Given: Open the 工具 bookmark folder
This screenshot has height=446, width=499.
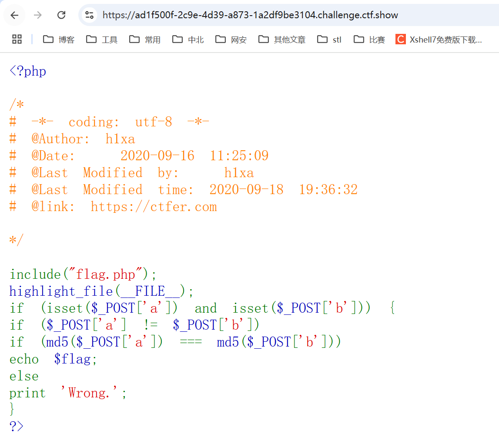Looking at the screenshot, I should 102,40.
